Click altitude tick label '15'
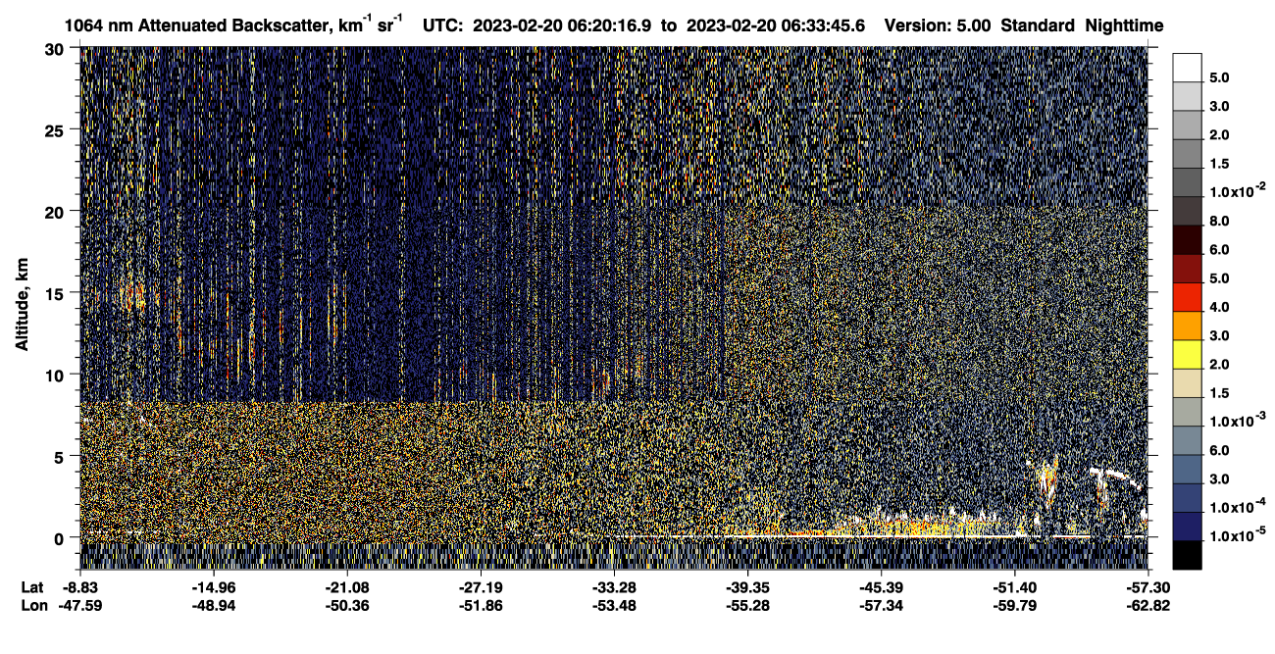The width and height of the screenshot is (1275, 654). pyautogui.click(x=57, y=293)
